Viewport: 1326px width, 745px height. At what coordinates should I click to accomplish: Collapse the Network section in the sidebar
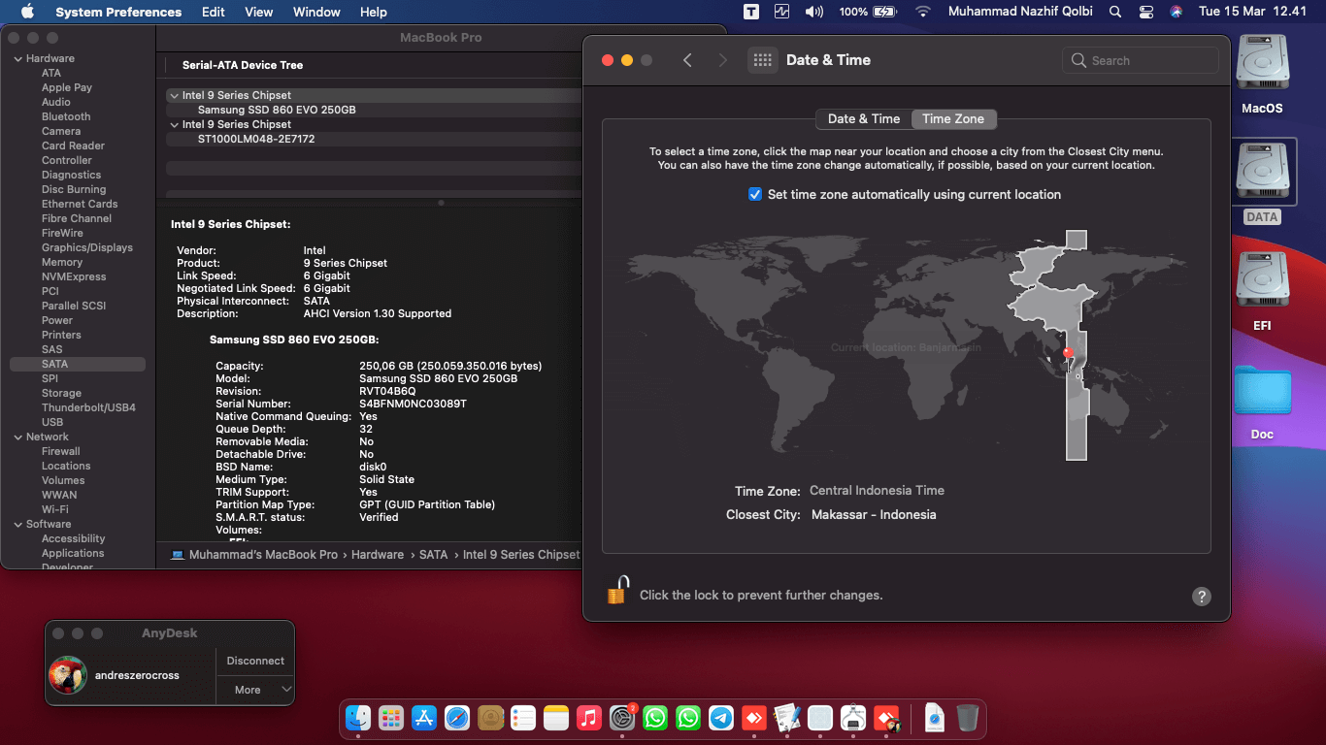pyautogui.click(x=17, y=437)
